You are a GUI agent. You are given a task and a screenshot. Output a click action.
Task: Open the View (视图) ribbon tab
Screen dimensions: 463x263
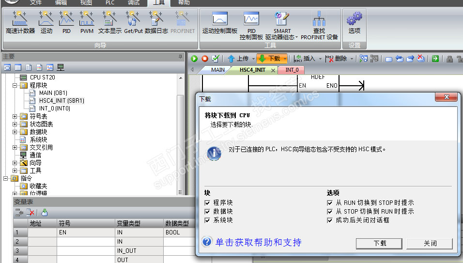coord(86,2)
